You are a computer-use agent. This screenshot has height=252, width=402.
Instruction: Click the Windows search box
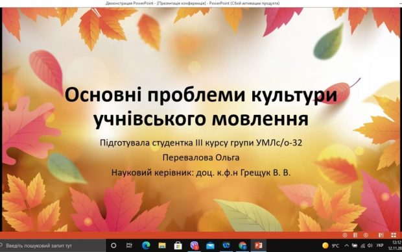pos(53,246)
